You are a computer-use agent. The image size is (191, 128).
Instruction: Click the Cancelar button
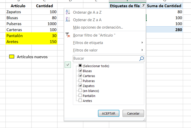(x=133, y=113)
